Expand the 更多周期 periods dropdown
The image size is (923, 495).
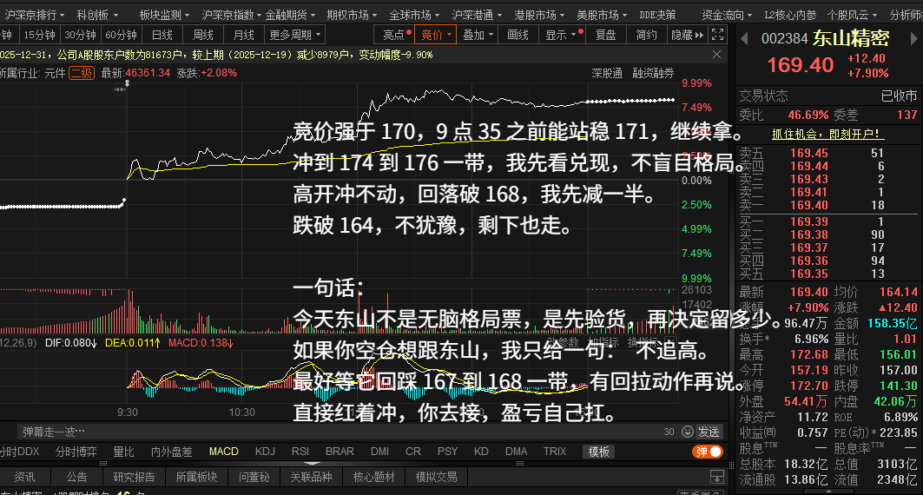295,35
